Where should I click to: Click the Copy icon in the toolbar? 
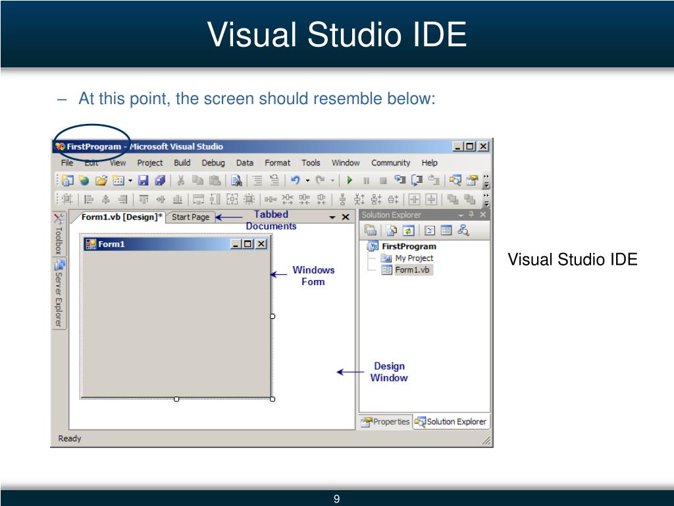197,181
